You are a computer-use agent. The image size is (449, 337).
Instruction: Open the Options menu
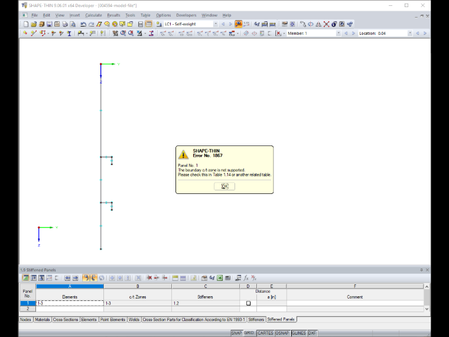pos(164,15)
